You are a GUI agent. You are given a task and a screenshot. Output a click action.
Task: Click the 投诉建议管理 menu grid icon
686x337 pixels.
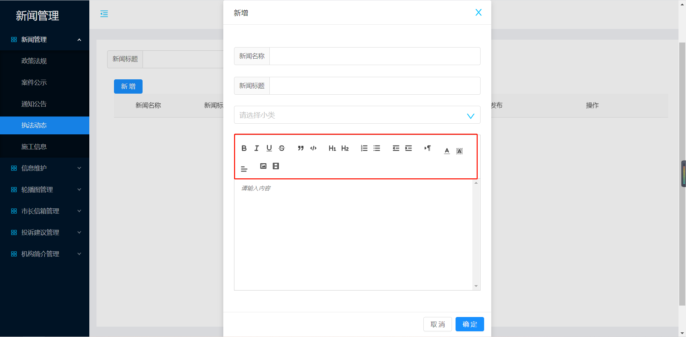coord(14,233)
